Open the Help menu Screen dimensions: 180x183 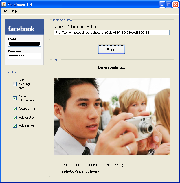click(14, 11)
